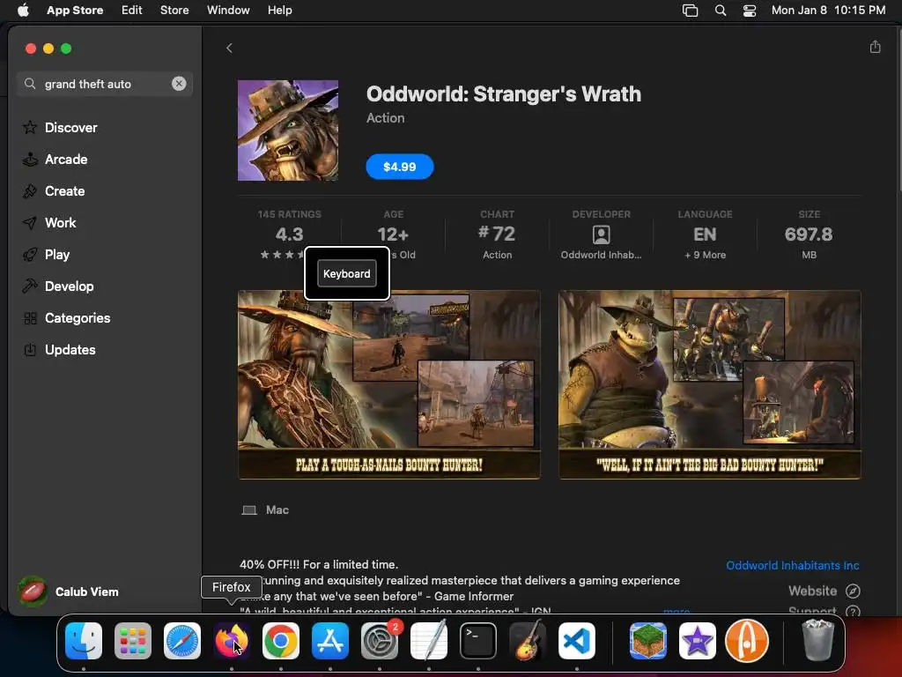Launch iMovie from the Dock

click(x=698, y=641)
